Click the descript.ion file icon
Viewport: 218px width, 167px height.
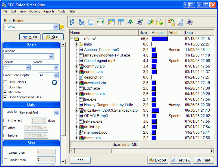(x=81, y=77)
